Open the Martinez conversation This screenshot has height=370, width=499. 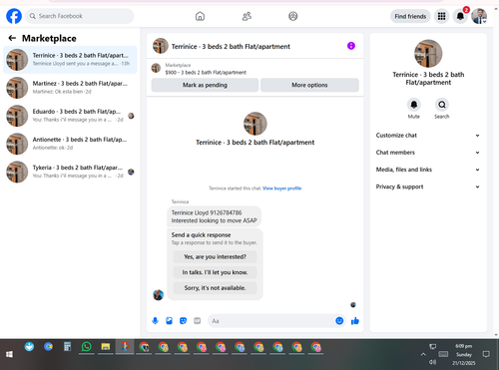[70, 88]
